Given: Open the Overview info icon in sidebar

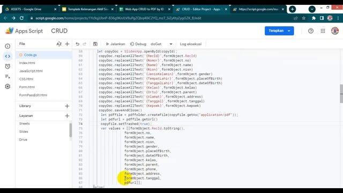Looking at the screenshot, I should [x=8, y=46].
